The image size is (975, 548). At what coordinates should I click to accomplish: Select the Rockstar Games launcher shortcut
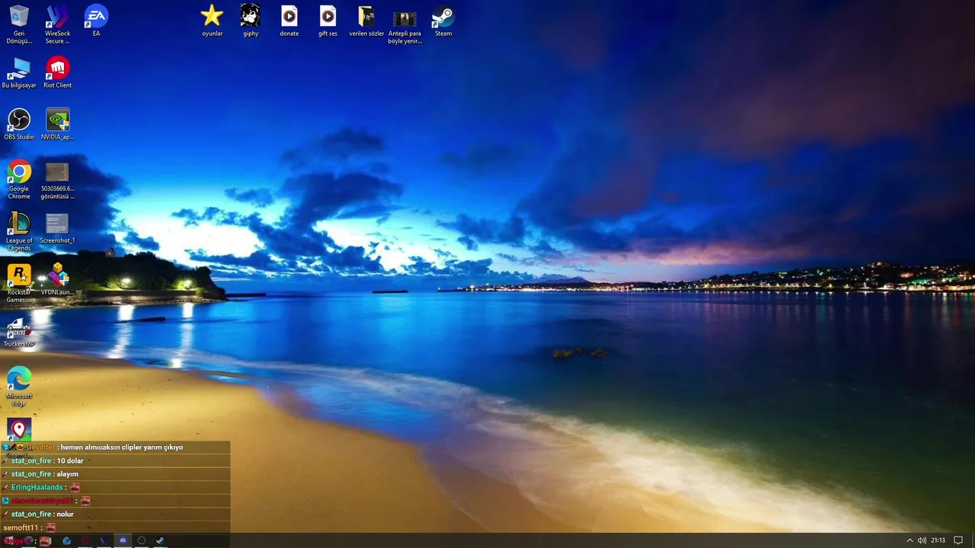(x=19, y=284)
